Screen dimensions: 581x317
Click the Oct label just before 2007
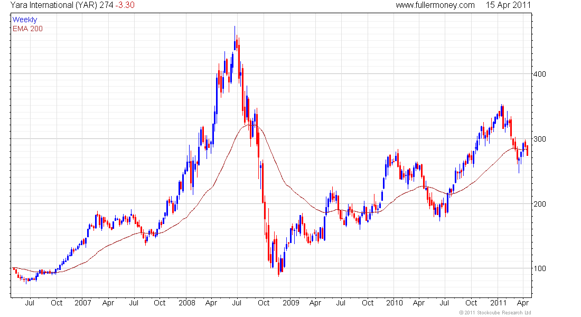click(57, 303)
